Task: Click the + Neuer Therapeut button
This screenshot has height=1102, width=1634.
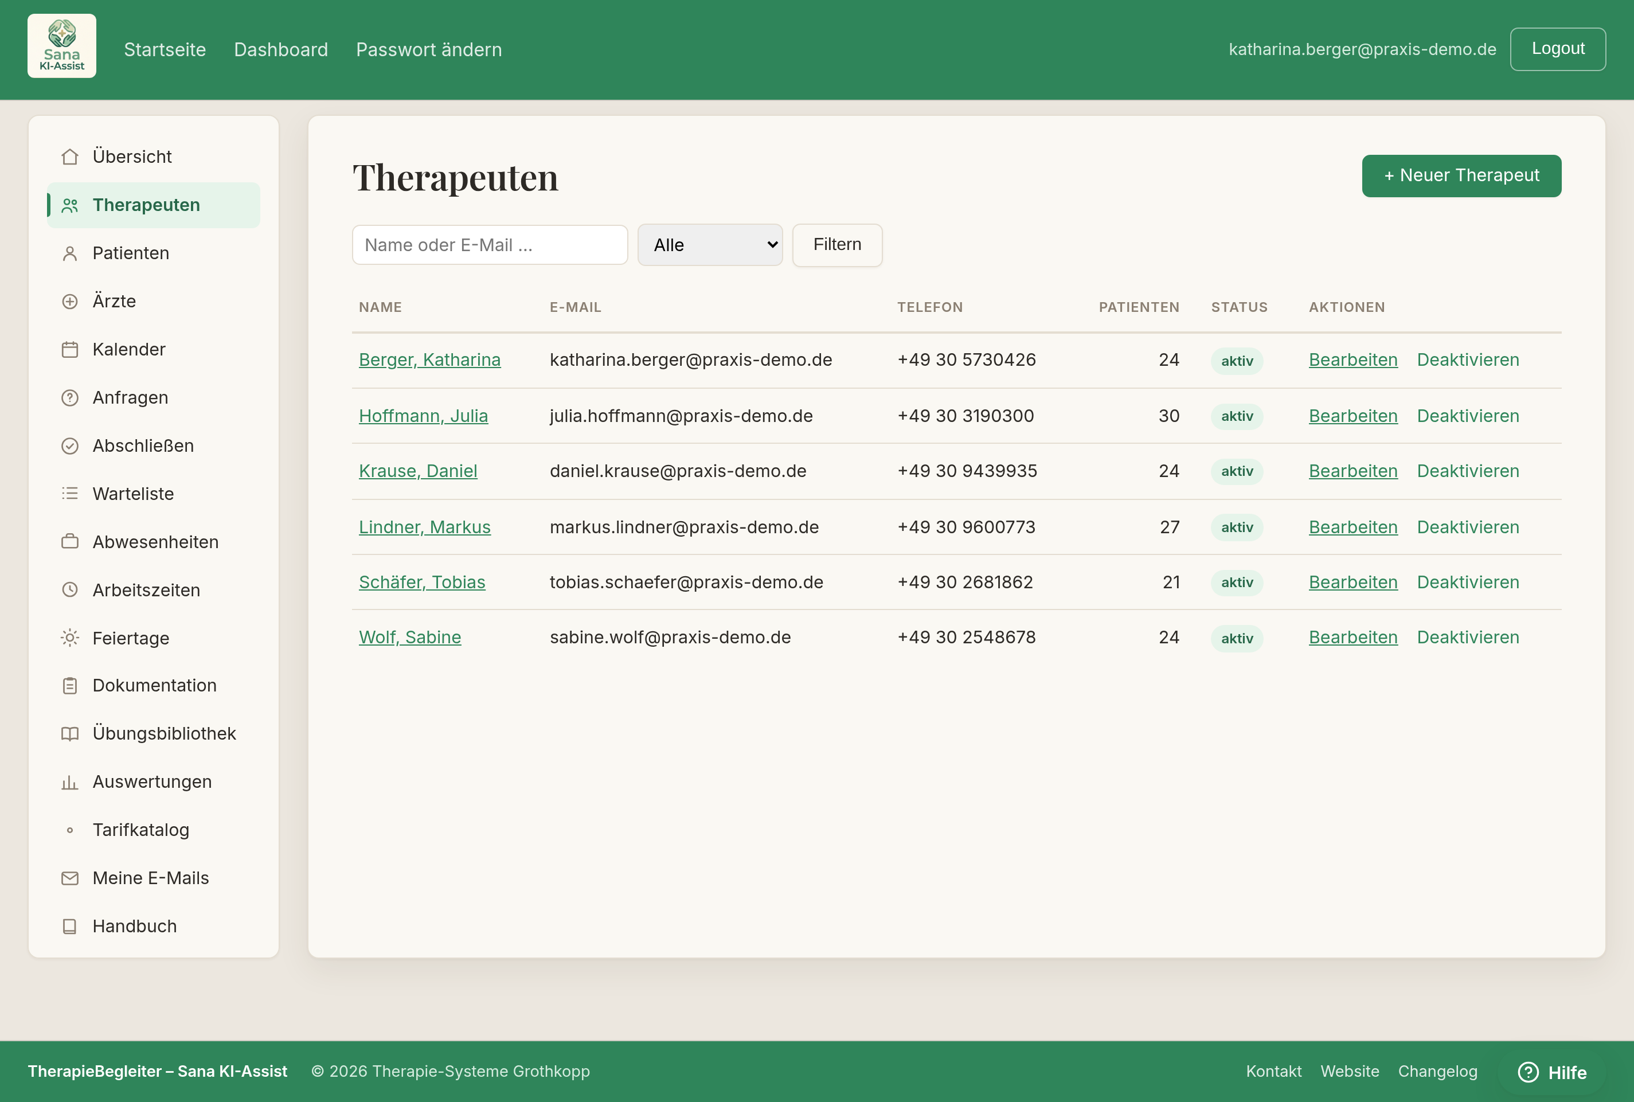Action: click(x=1461, y=175)
